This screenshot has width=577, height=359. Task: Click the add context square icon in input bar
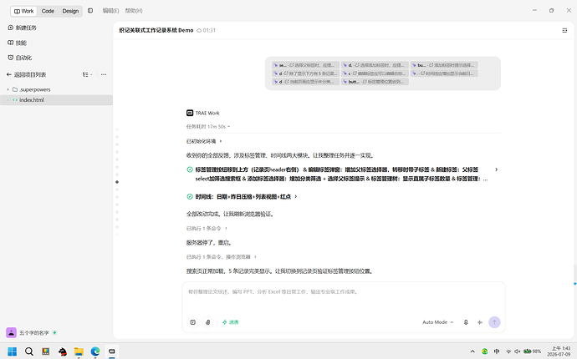point(193,322)
